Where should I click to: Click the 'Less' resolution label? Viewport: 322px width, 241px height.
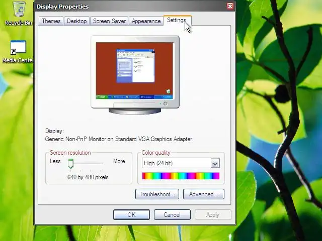click(55, 161)
